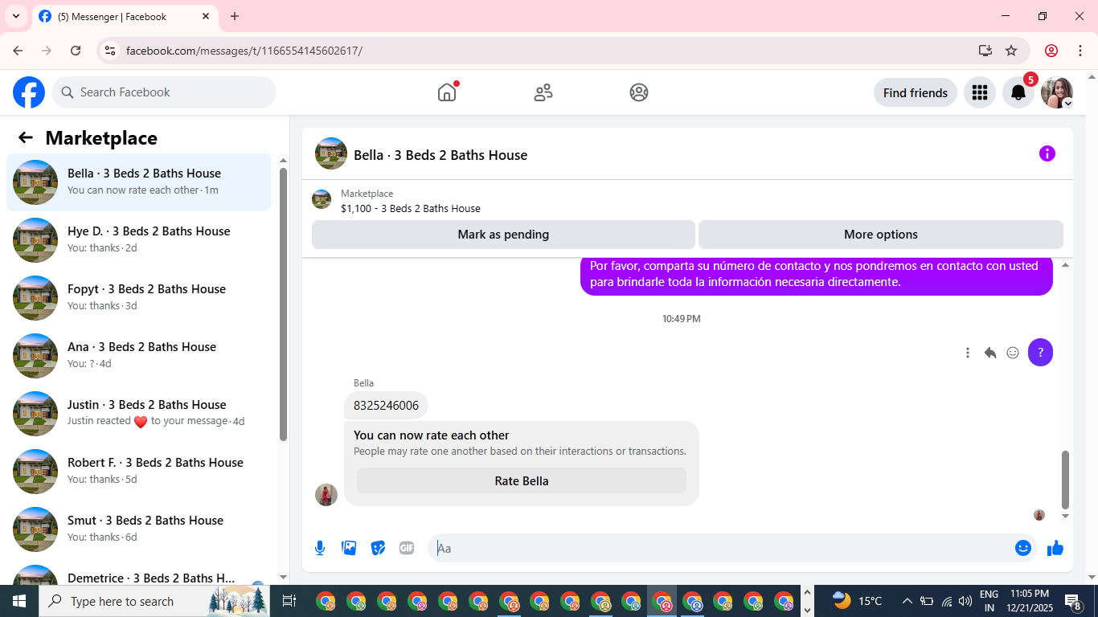
Task: Open the Groups icon in top navigation
Action: [x=639, y=92]
